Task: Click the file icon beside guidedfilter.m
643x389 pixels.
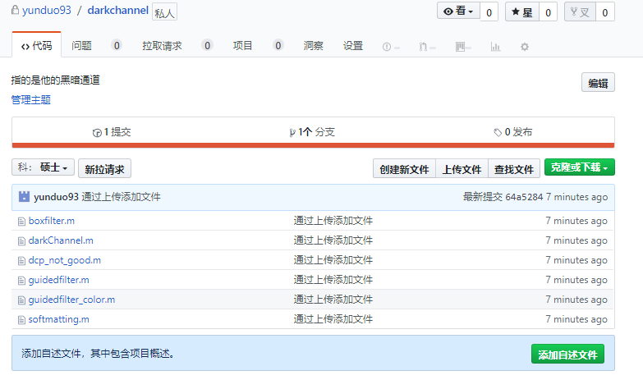Action: click(21, 281)
